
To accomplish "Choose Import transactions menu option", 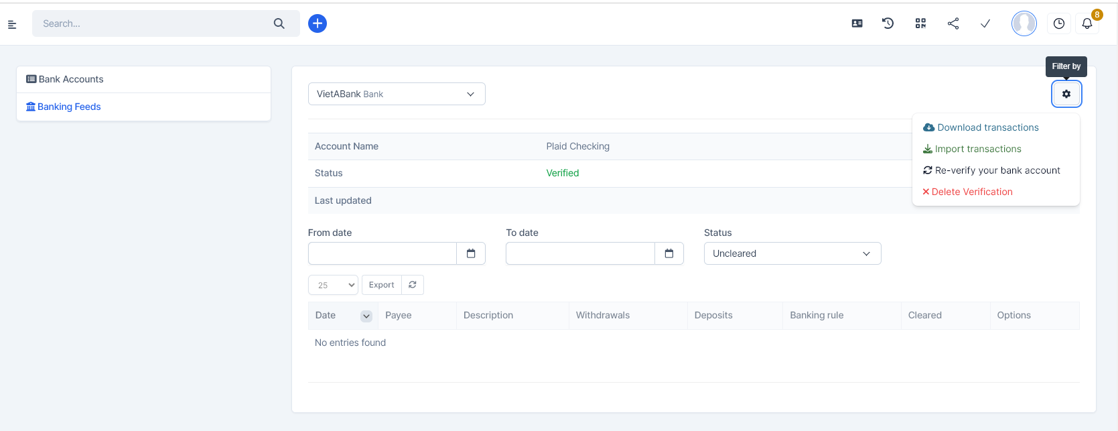I will click(977, 149).
